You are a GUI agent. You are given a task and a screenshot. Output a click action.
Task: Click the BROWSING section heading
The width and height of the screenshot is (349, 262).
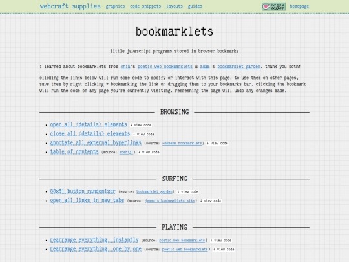coord(174,112)
